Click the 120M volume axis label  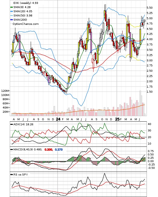point(5,91)
